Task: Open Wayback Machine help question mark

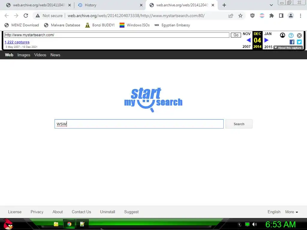Action: [x=291, y=35]
